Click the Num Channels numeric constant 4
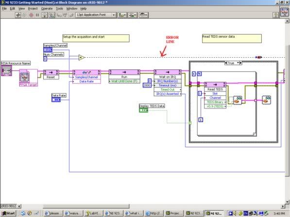The height and width of the screenshot is (217, 290). pyautogui.click(x=45, y=59)
